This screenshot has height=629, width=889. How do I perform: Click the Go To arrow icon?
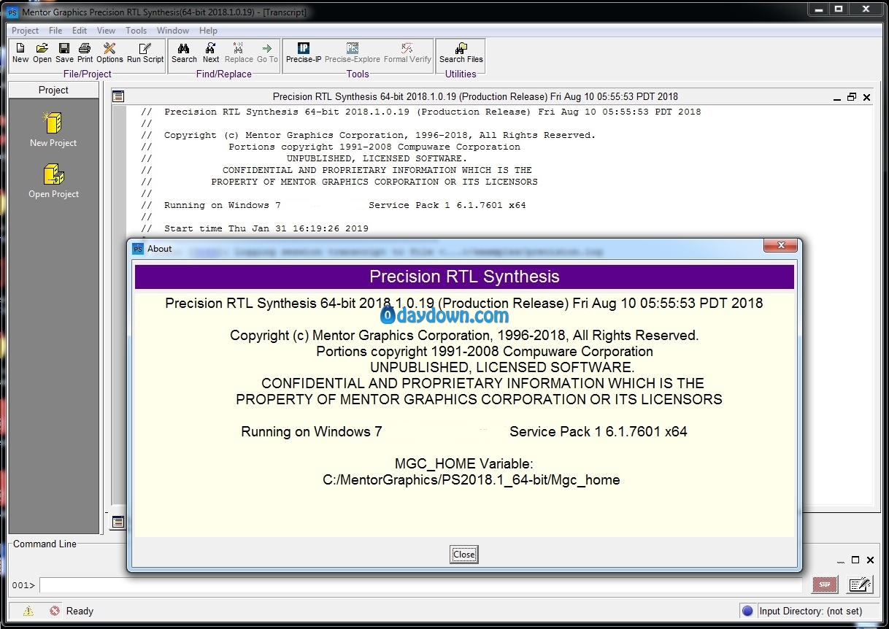(x=267, y=48)
